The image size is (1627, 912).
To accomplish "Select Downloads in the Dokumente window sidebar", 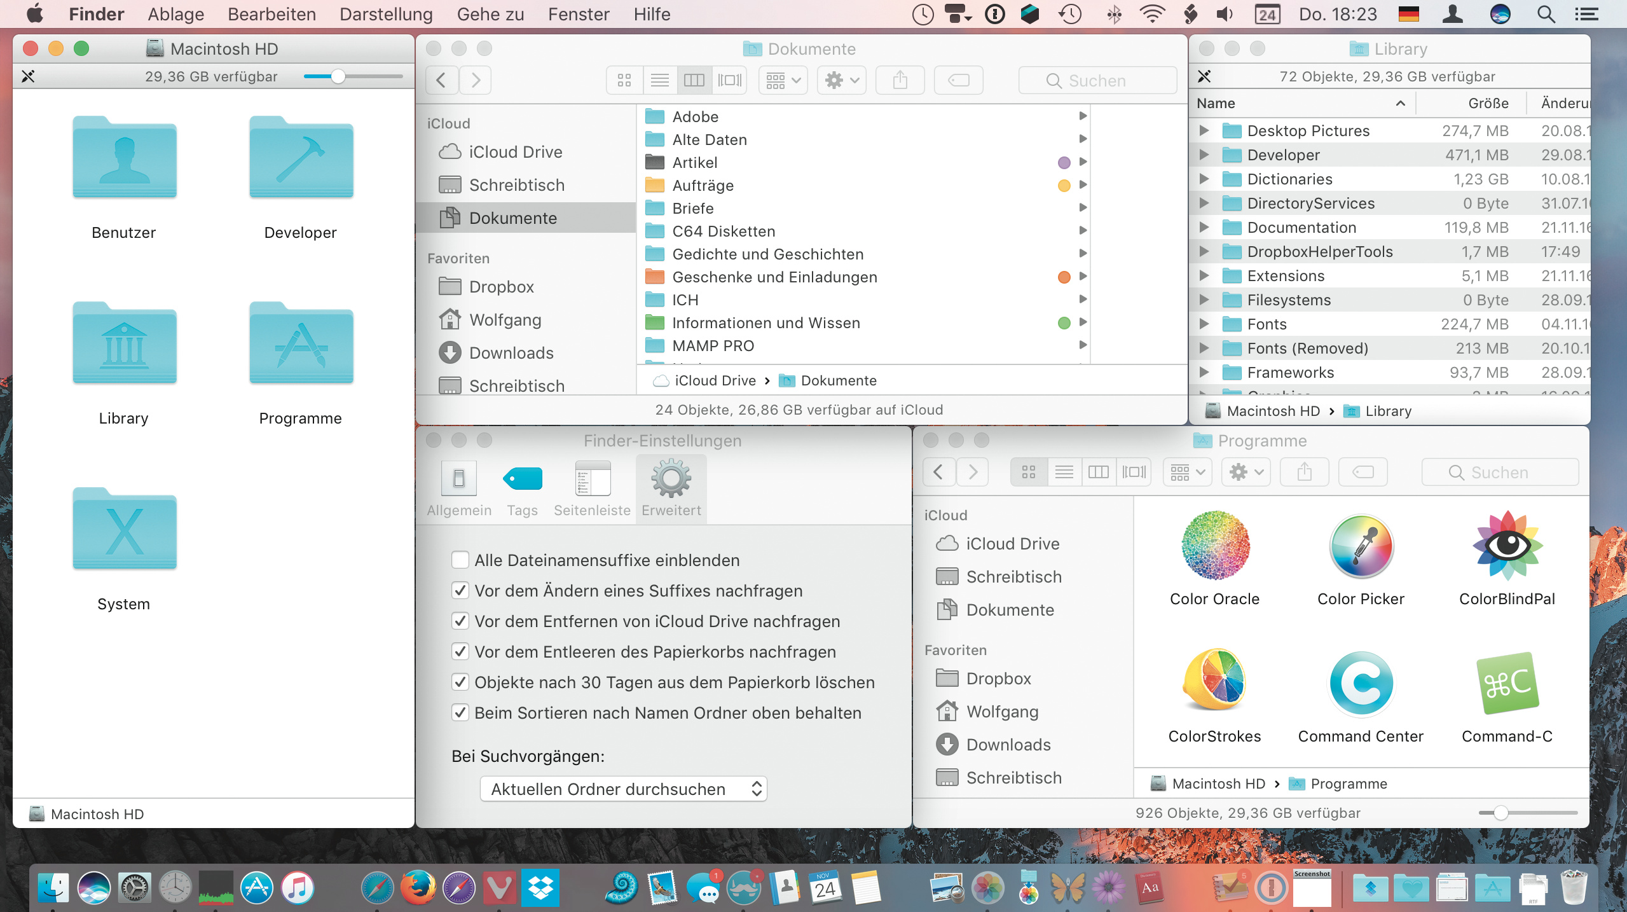I will (511, 353).
